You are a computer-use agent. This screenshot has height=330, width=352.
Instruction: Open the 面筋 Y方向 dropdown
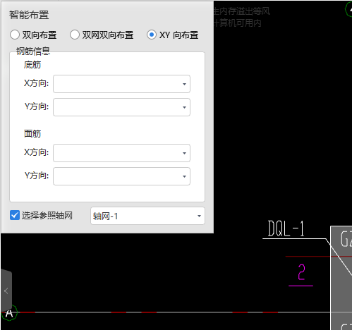(121, 176)
